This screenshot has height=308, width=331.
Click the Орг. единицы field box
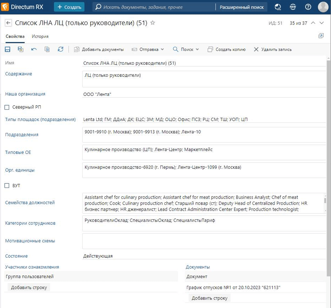(204, 170)
